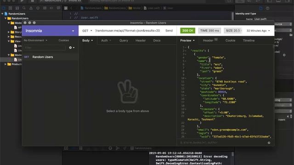Click Xcode console scrollbar
Viewport: 294px width, 165px height.
233,154
